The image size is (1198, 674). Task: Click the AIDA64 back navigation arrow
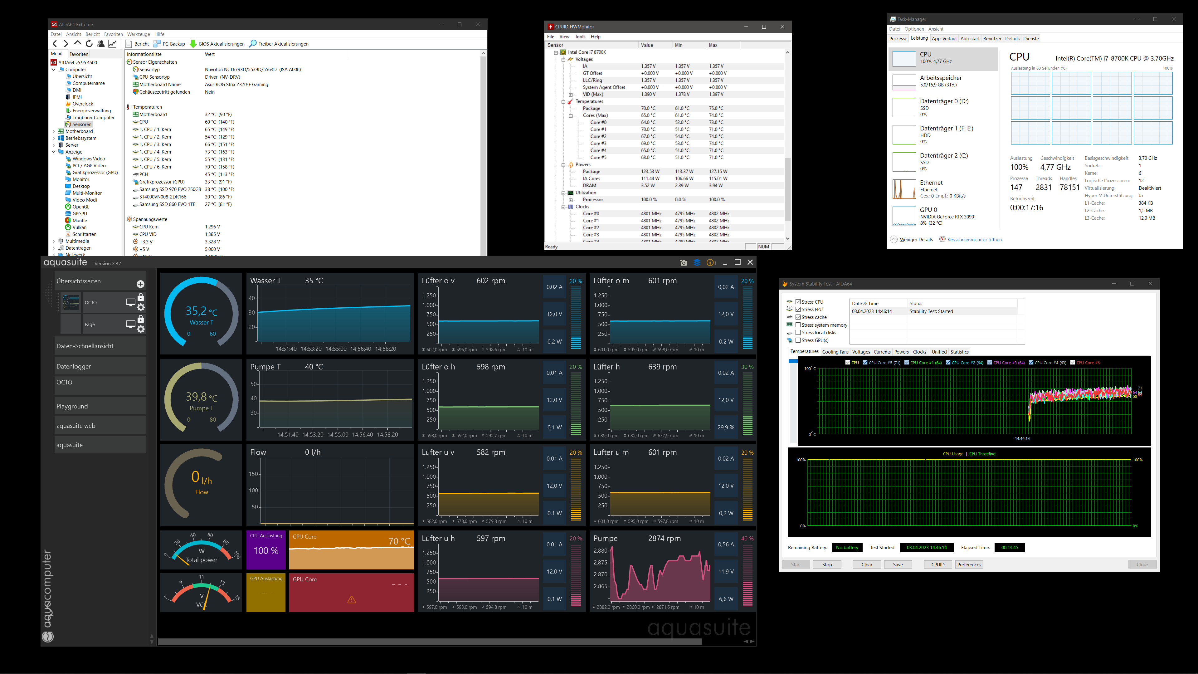click(55, 44)
